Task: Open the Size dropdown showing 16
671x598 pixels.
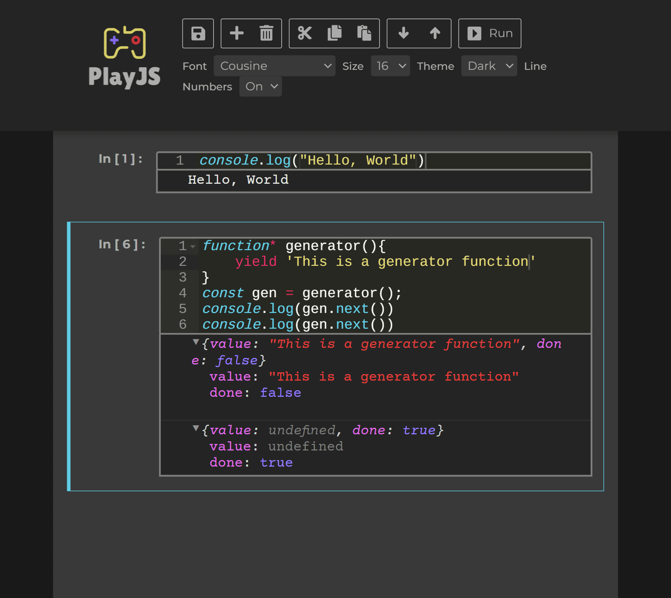Action: [x=390, y=66]
